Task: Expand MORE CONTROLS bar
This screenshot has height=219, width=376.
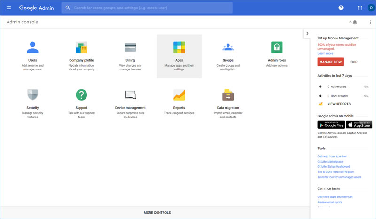Action: click(155, 212)
